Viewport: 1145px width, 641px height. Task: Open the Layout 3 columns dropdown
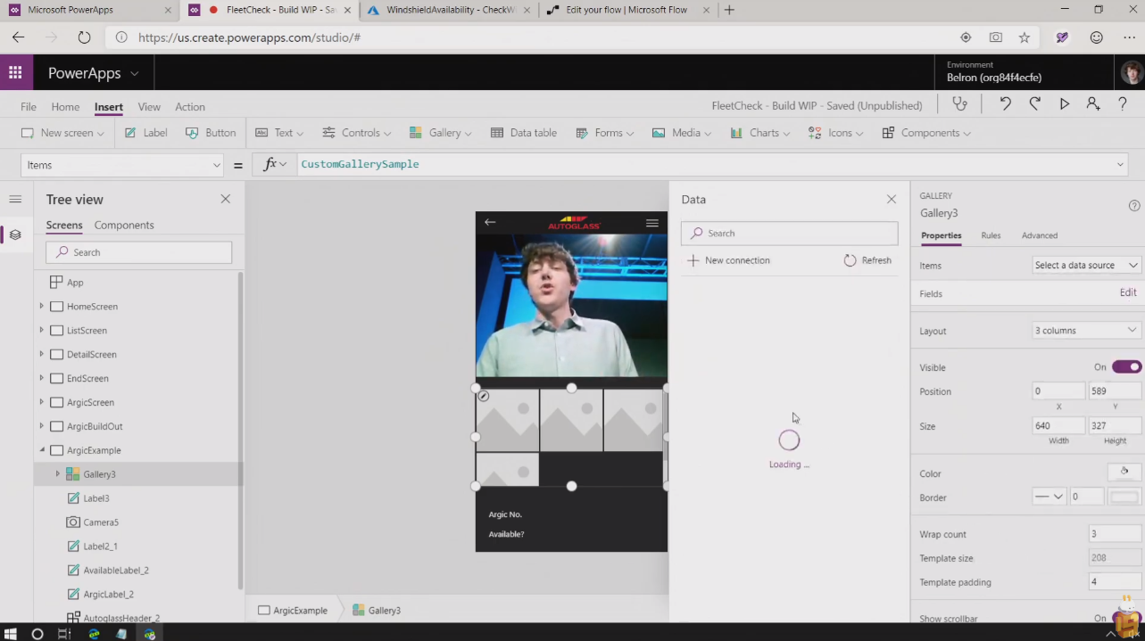point(1085,331)
